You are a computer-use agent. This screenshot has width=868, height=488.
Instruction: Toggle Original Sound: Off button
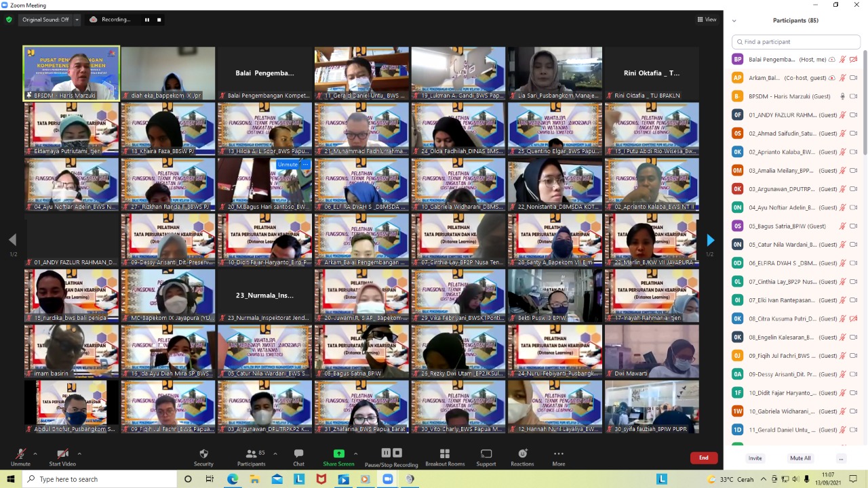tap(45, 20)
